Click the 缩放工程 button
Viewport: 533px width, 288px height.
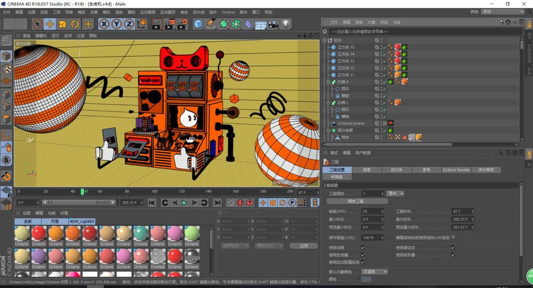[357, 201]
